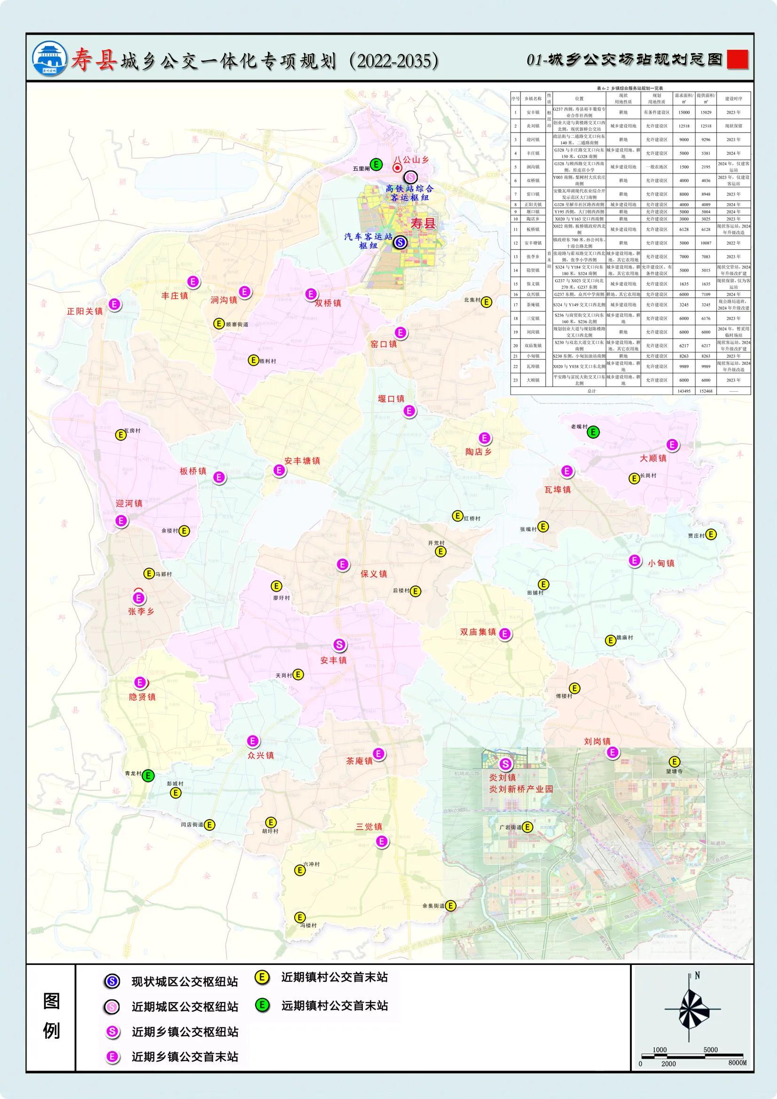The width and height of the screenshot is (777, 1099).
Task: Click the E marker above 众兴镇
Action: 252,741
